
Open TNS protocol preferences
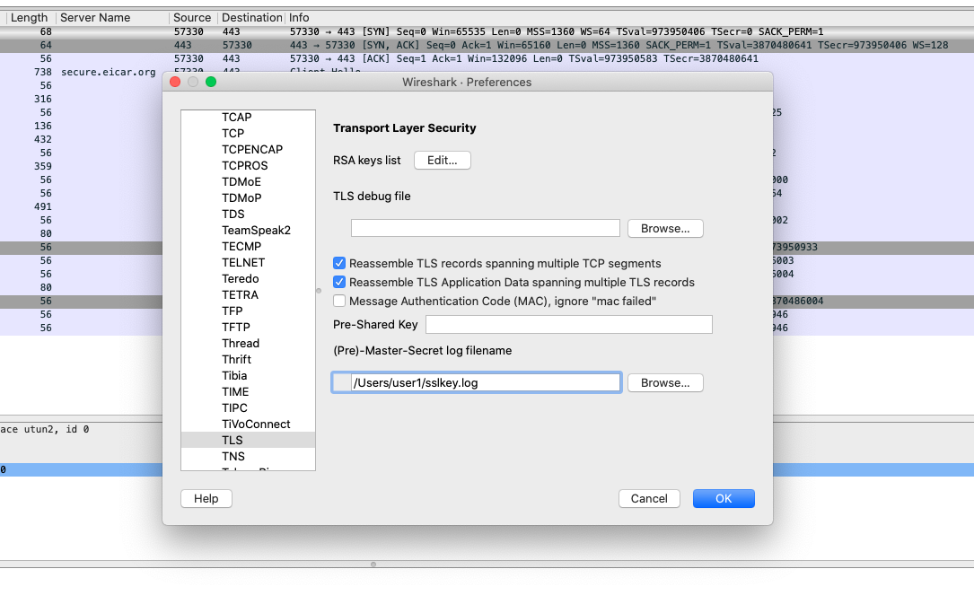click(232, 456)
